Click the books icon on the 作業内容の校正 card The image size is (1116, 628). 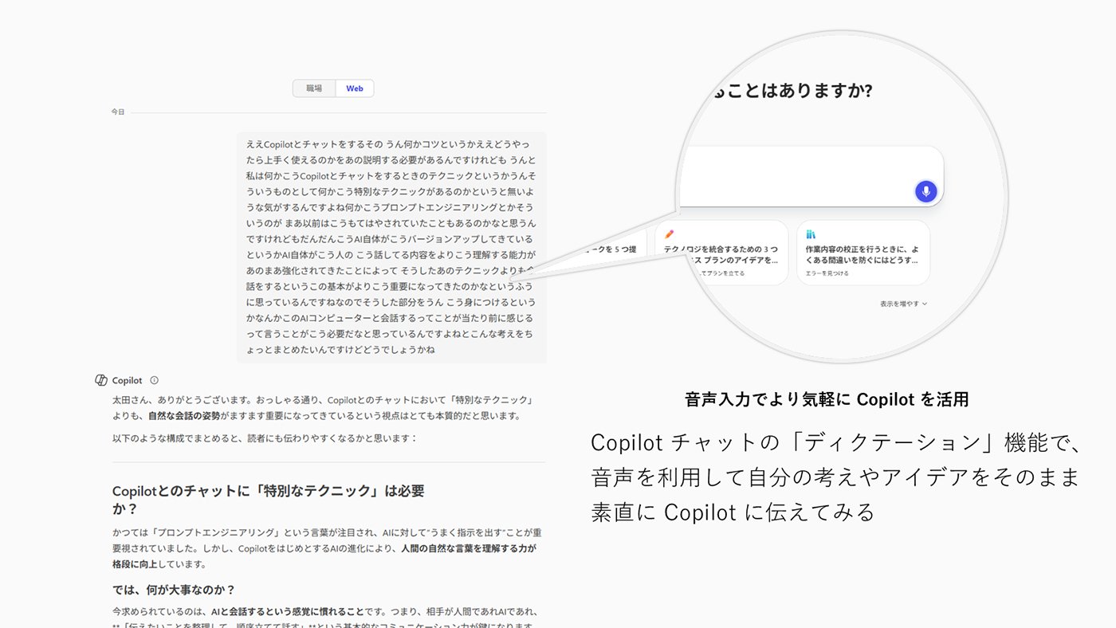811,234
